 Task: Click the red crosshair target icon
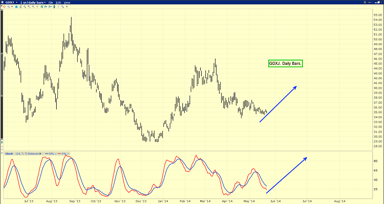tap(3, 7)
